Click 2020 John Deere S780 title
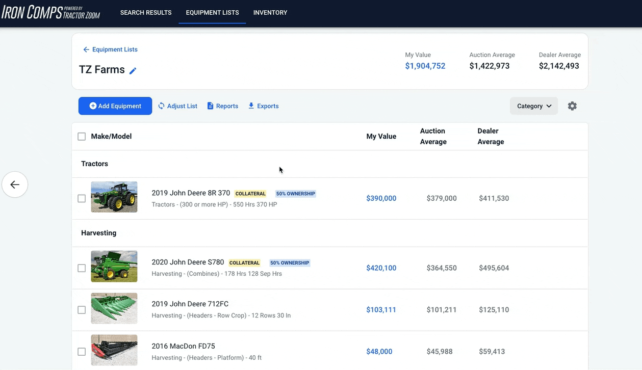 click(188, 262)
